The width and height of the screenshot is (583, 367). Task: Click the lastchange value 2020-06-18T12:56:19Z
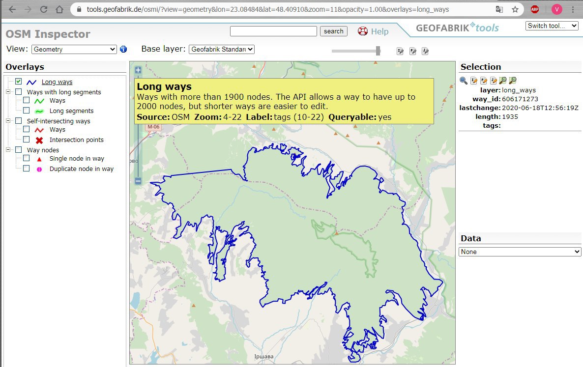pyautogui.click(x=540, y=108)
